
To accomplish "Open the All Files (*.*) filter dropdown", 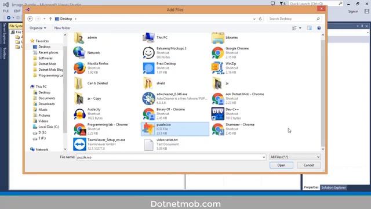I will click(x=295, y=157).
